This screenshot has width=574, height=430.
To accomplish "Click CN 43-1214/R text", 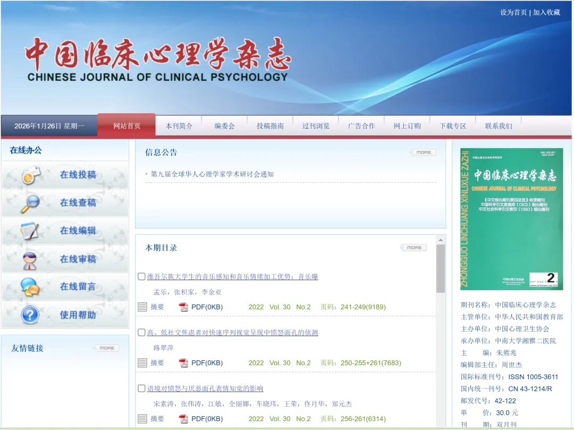I will point(530,389).
